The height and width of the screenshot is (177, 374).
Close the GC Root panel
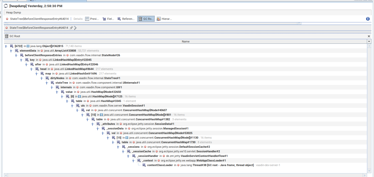click(x=369, y=36)
